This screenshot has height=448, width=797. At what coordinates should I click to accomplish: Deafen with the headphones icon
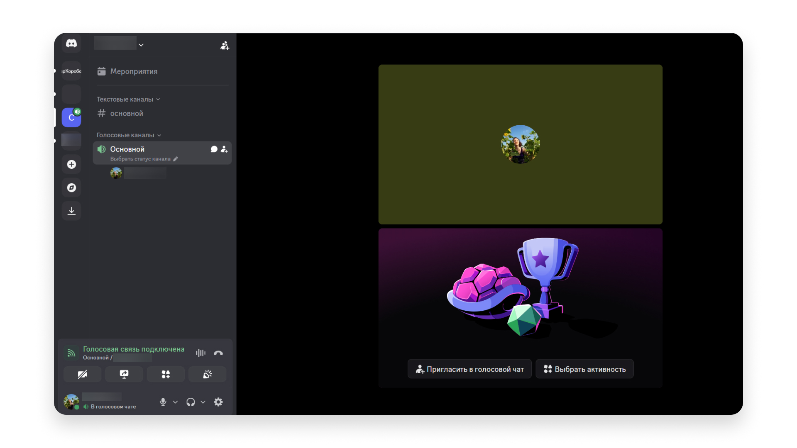pos(191,402)
